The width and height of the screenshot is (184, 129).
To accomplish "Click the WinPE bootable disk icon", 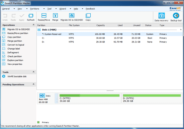I will [x=4, y=76].
